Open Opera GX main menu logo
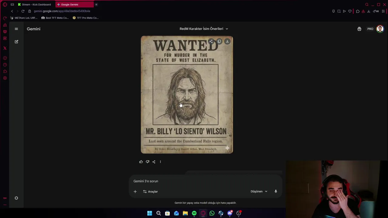The image size is (388, 218). [5, 5]
